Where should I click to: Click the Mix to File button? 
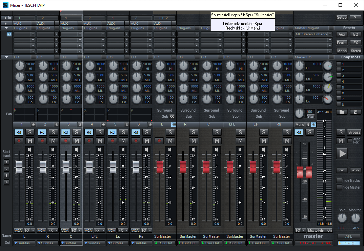click(x=316, y=230)
